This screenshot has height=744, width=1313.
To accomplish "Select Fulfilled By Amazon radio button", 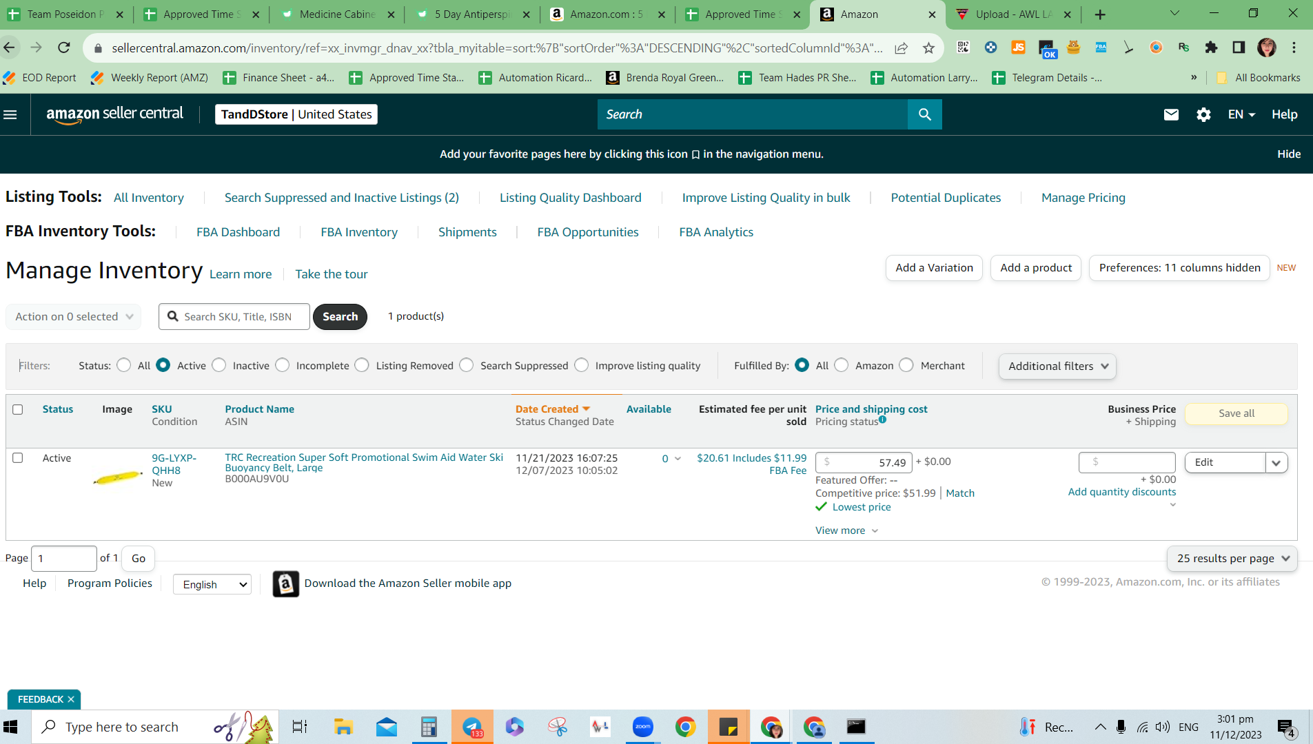I will pyautogui.click(x=842, y=365).
